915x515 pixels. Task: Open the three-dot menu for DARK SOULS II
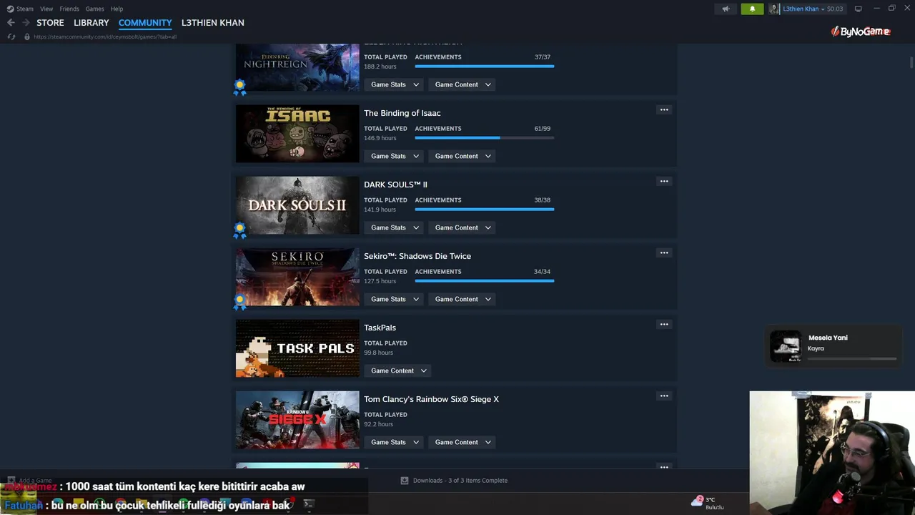coord(664,181)
